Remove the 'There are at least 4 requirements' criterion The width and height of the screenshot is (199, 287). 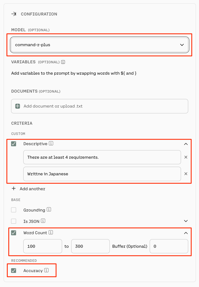pyautogui.click(x=186, y=157)
